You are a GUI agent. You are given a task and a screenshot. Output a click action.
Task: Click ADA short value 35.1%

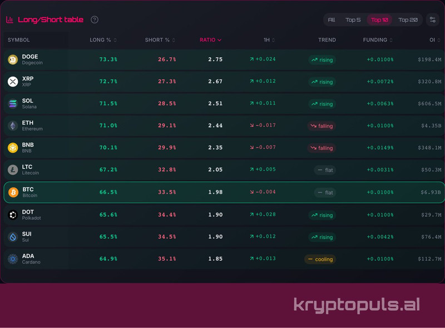pos(167,259)
